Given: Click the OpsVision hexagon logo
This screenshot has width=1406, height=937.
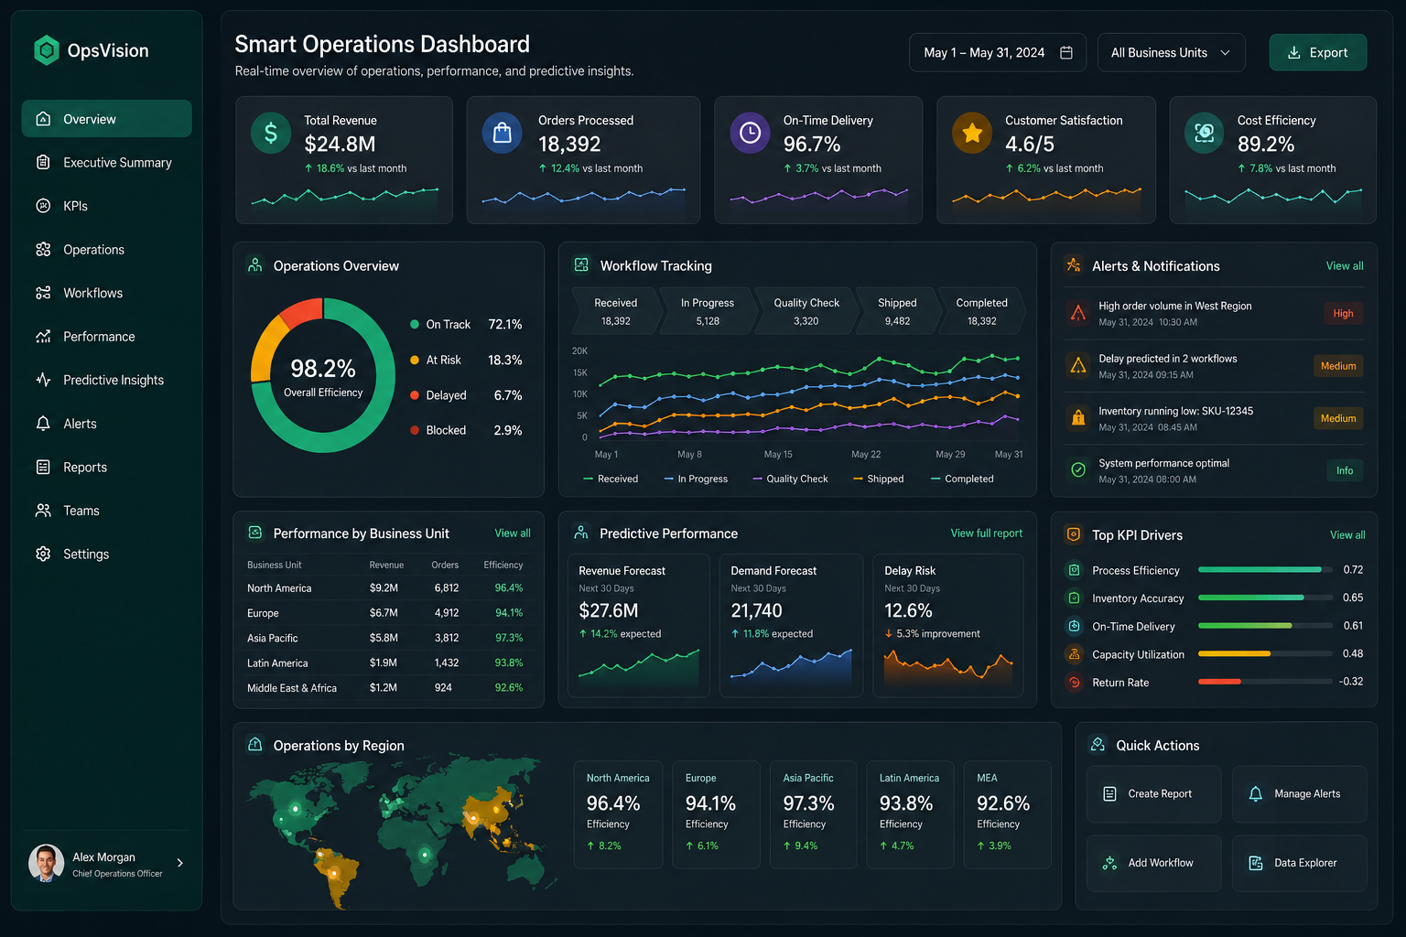Looking at the screenshot, I should 46,50.
